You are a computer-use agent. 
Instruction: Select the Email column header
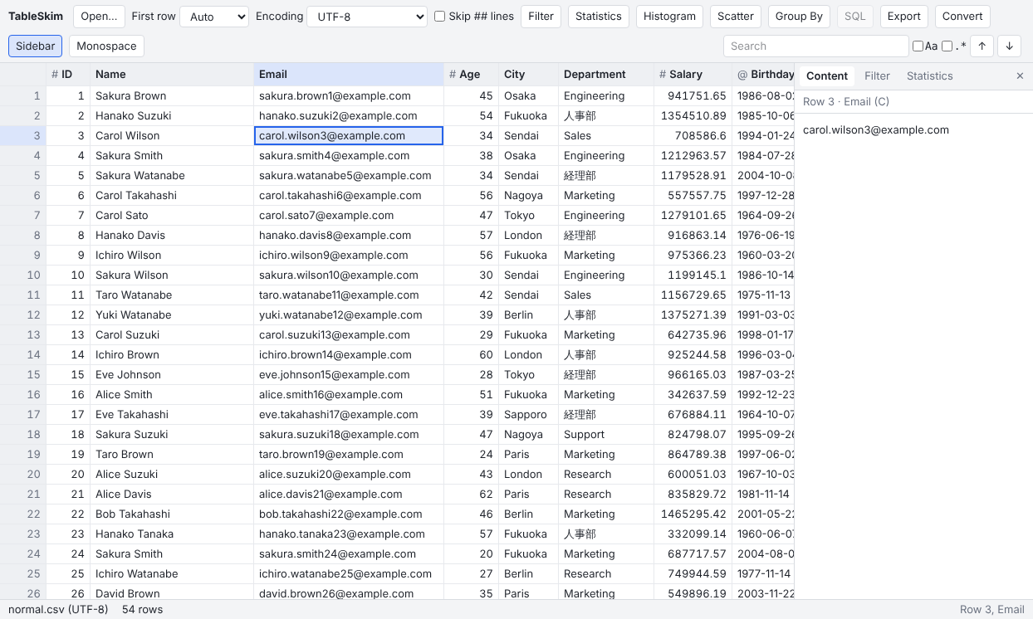point(349,75)
